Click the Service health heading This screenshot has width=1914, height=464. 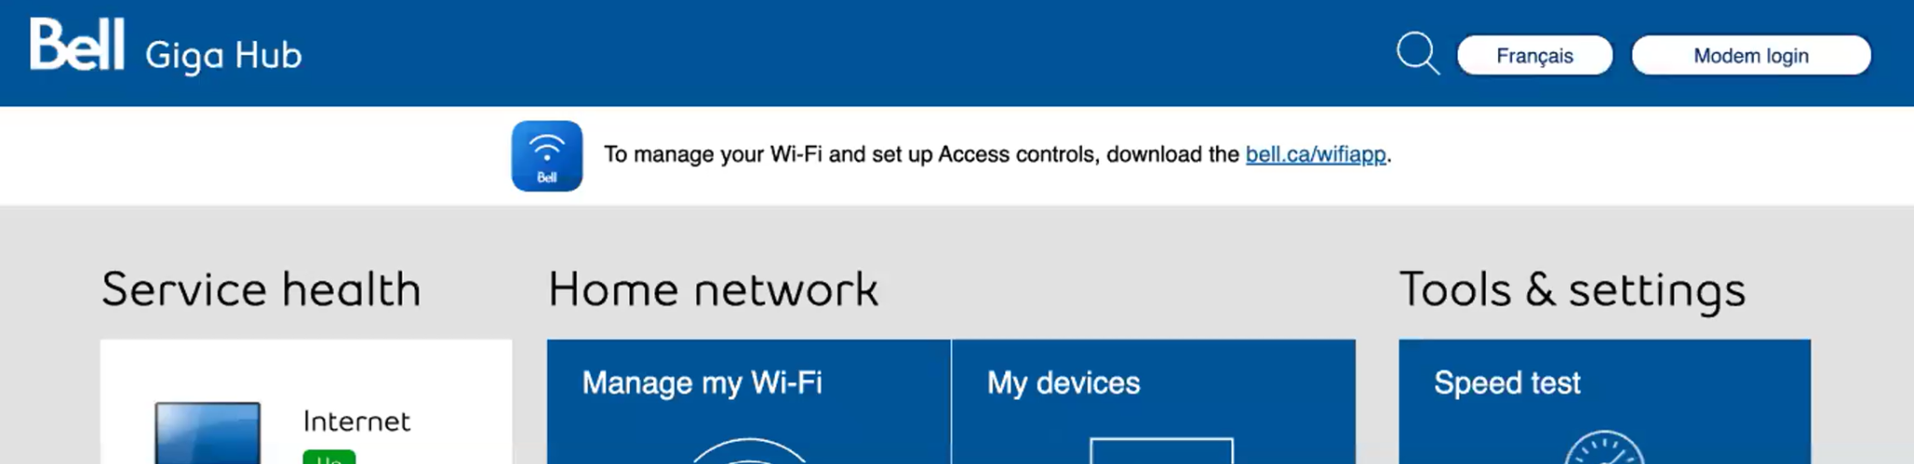261,289
